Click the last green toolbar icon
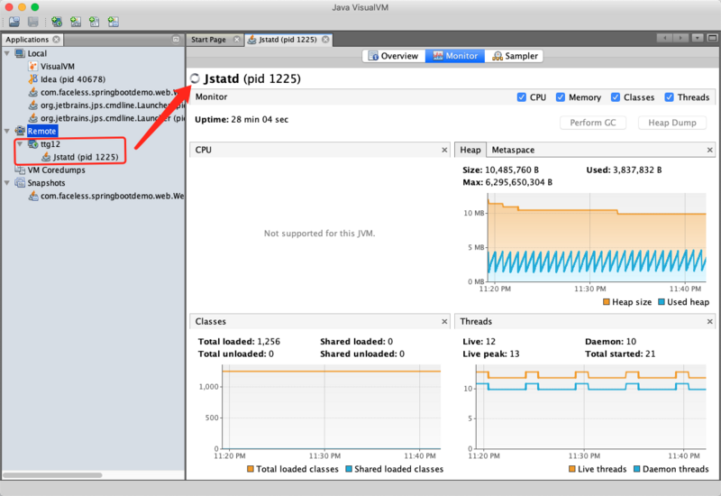 click(x=114, y=22)
